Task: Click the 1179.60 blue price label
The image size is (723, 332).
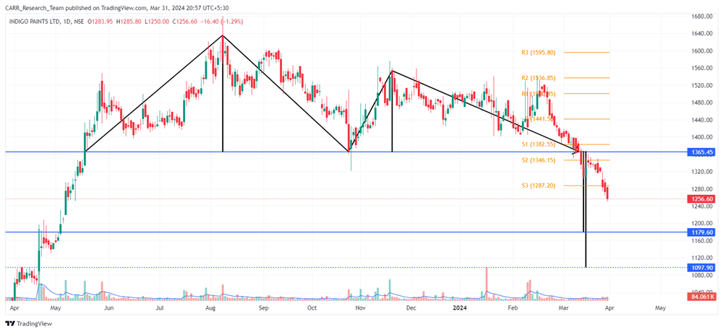Action: coord(702,232)
